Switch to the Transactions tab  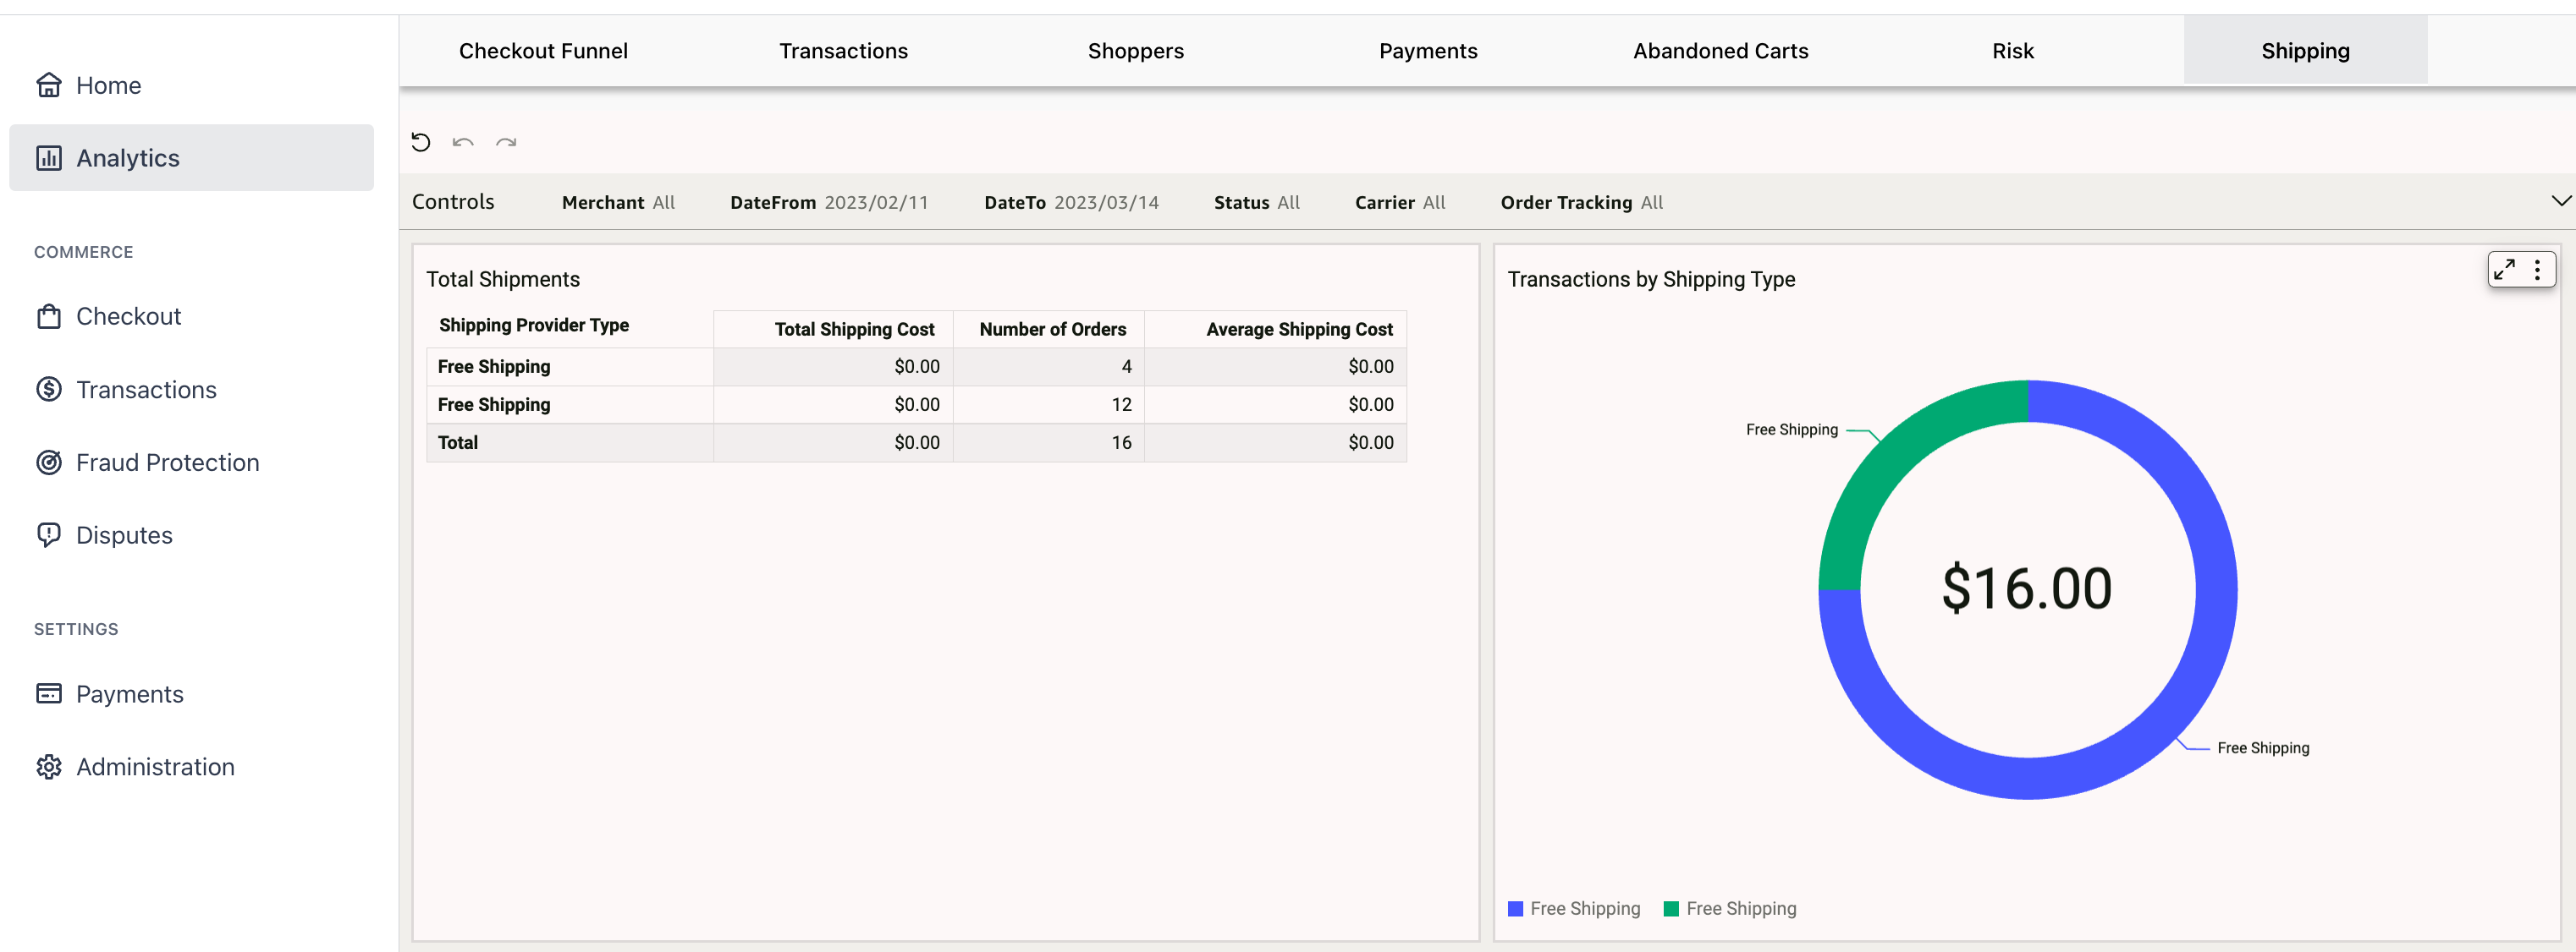[x=843, y=51]
